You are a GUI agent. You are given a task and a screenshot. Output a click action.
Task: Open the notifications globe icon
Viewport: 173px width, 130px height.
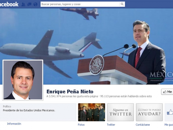35,4
